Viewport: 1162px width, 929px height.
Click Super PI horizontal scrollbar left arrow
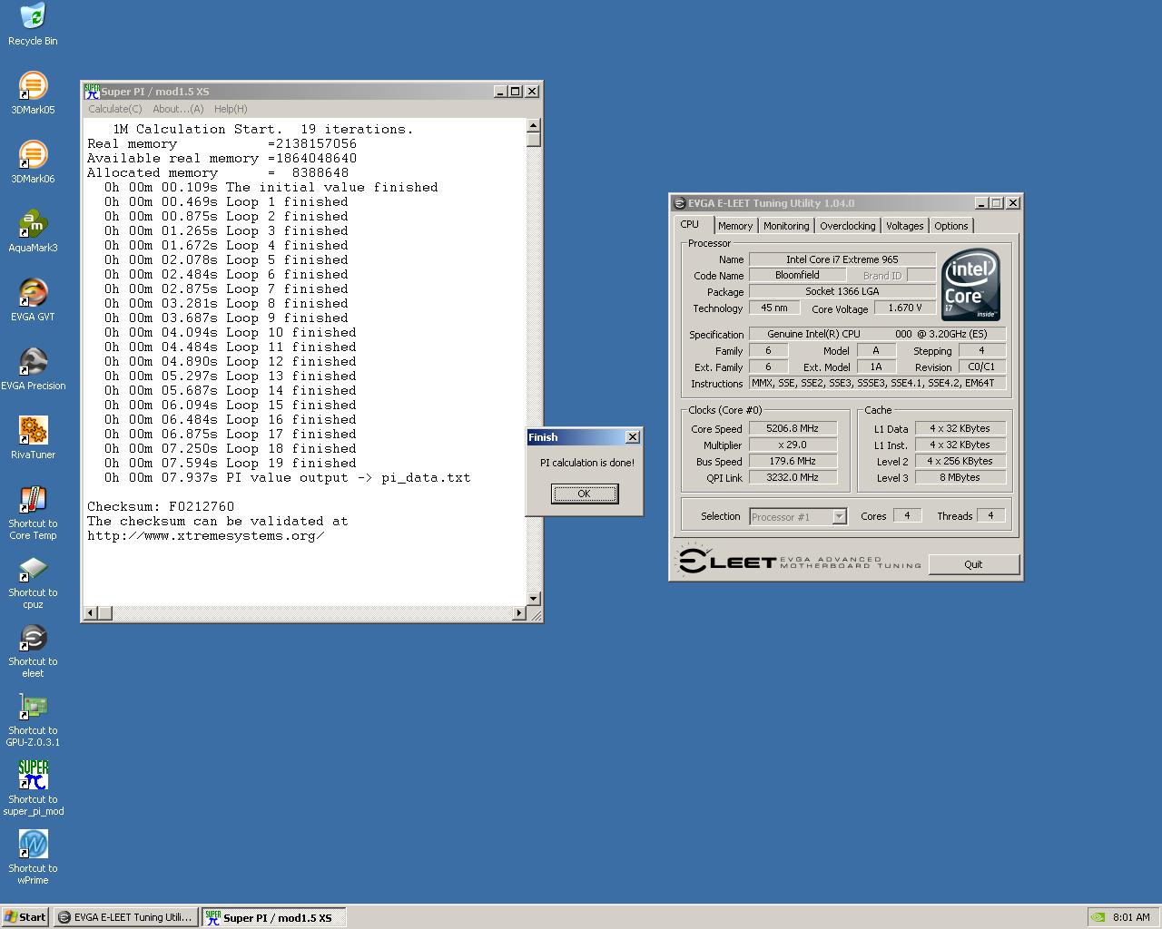point(90,613)
